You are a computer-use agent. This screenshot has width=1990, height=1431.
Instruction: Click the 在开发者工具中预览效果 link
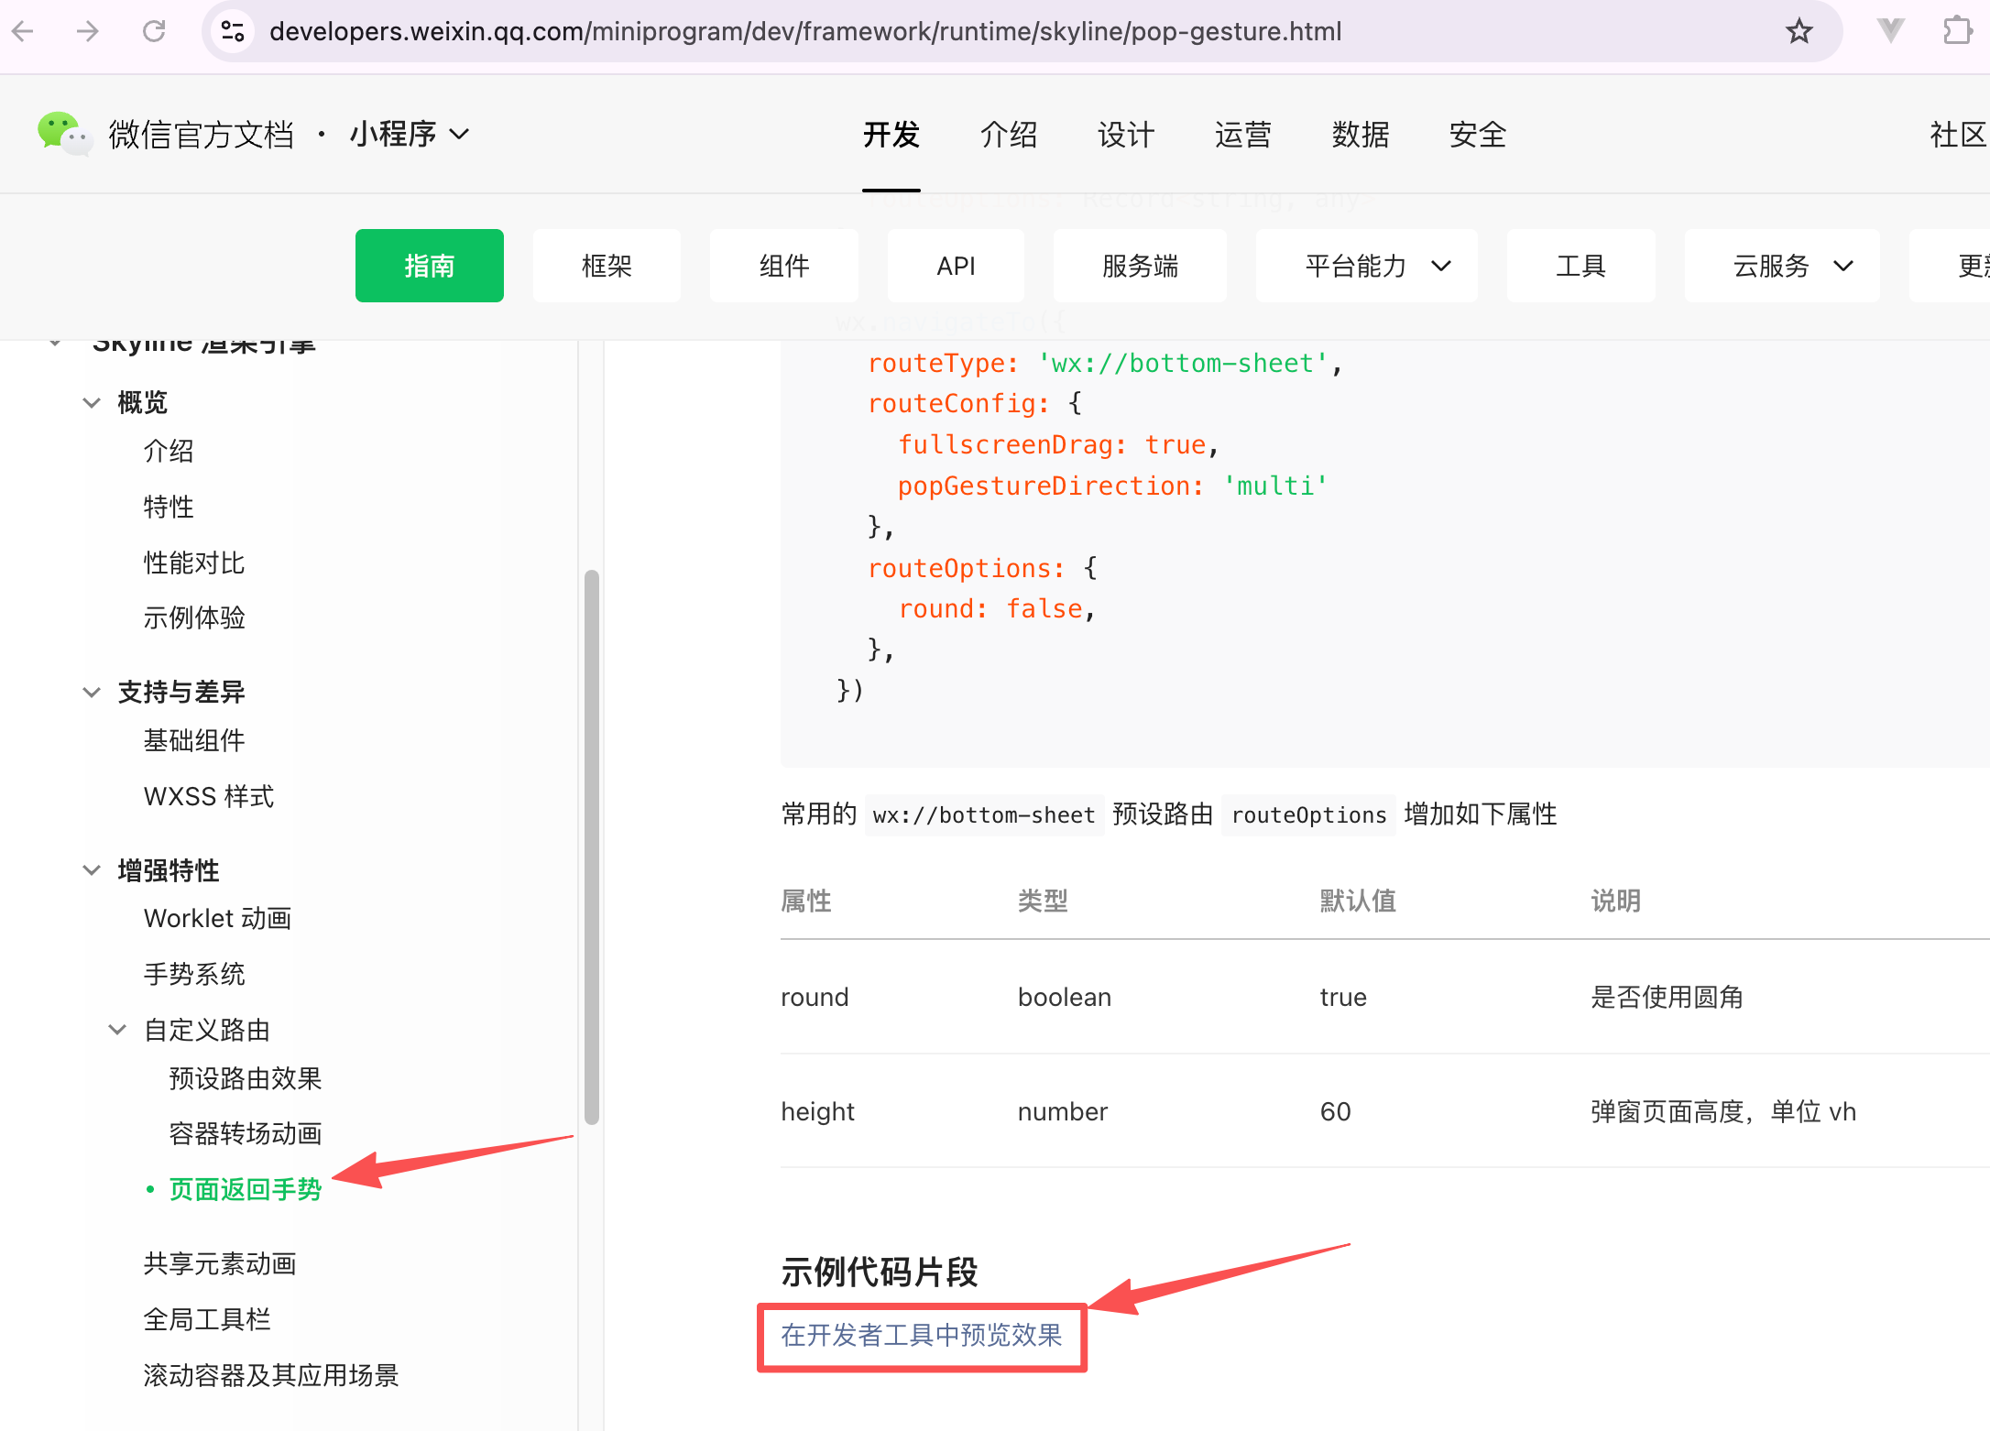coord(921,1336)
